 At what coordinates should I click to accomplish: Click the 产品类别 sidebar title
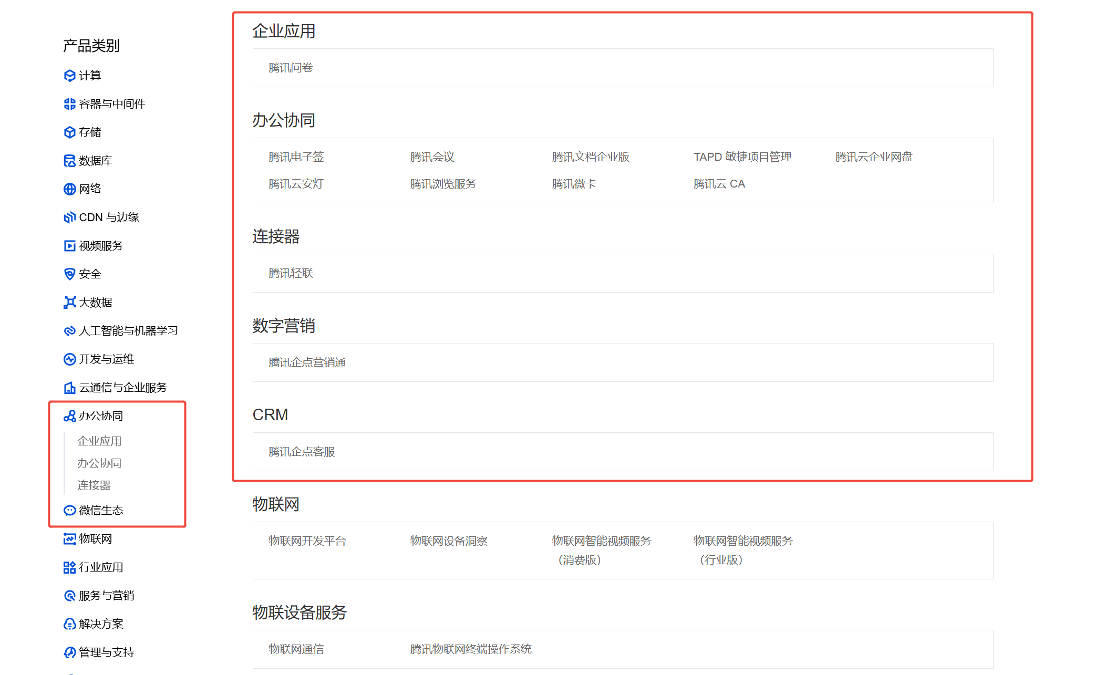click(91, 46)
